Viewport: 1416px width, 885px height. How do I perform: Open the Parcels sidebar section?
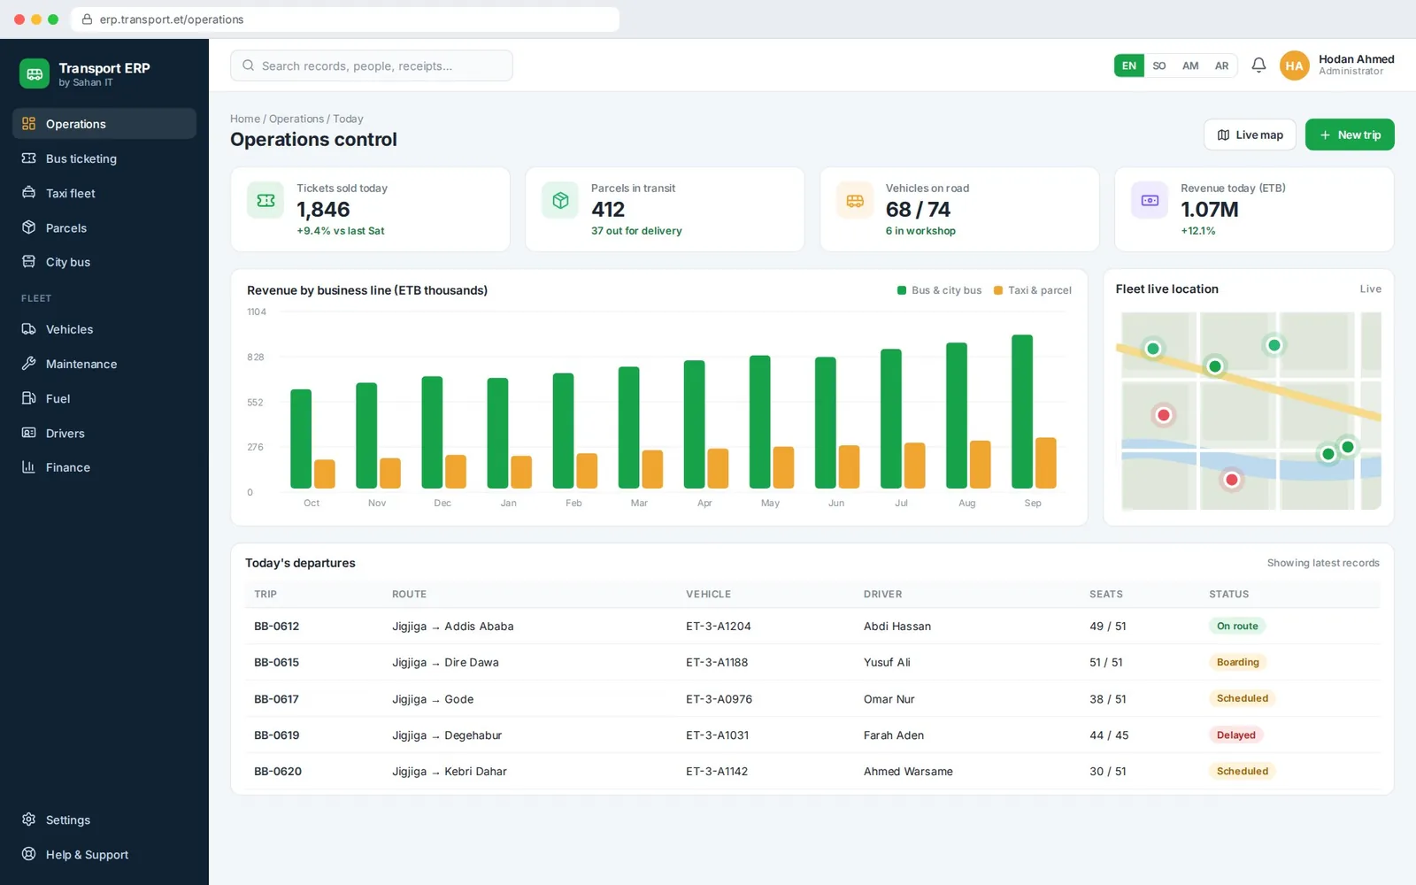click(x=104, y=227)
